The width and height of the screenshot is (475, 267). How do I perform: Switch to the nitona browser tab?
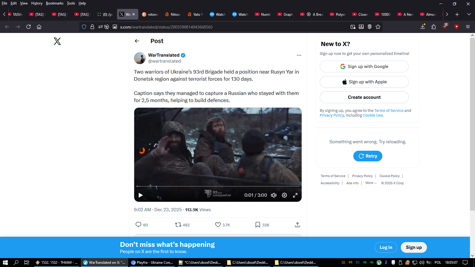point(150,14)
